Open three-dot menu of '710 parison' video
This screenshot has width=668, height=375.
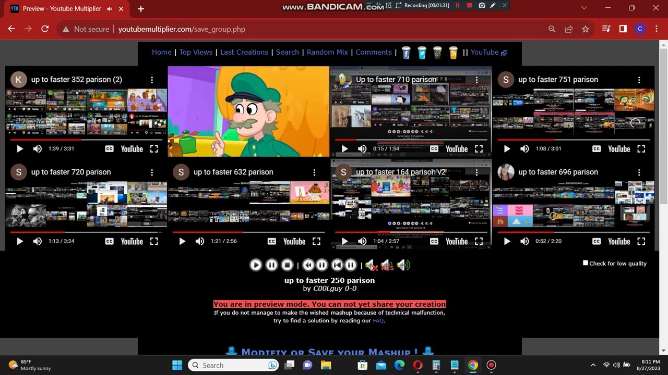476,80
